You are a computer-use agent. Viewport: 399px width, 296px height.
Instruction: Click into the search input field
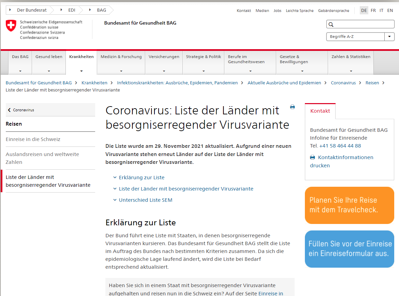pos(360,25)
